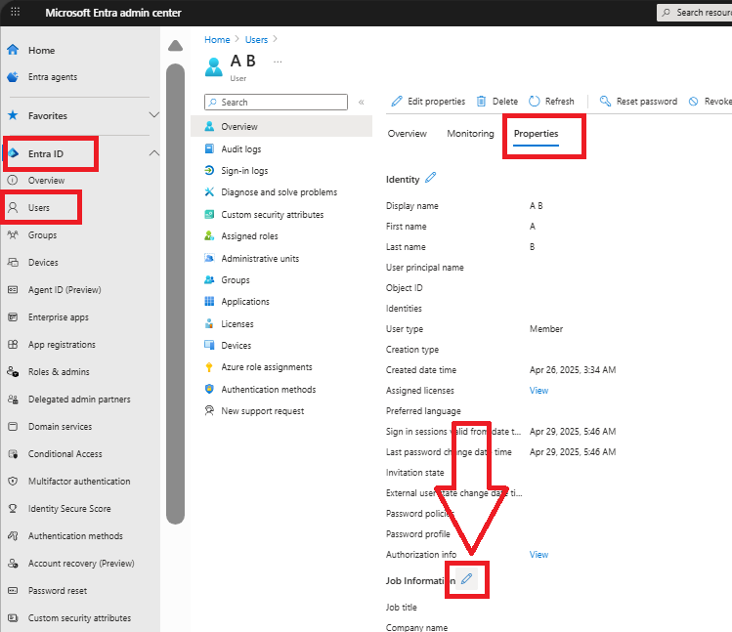Open Authentication methods in left sidebar
This screenshot has height=632, width=732.
[x=75, y=536]
